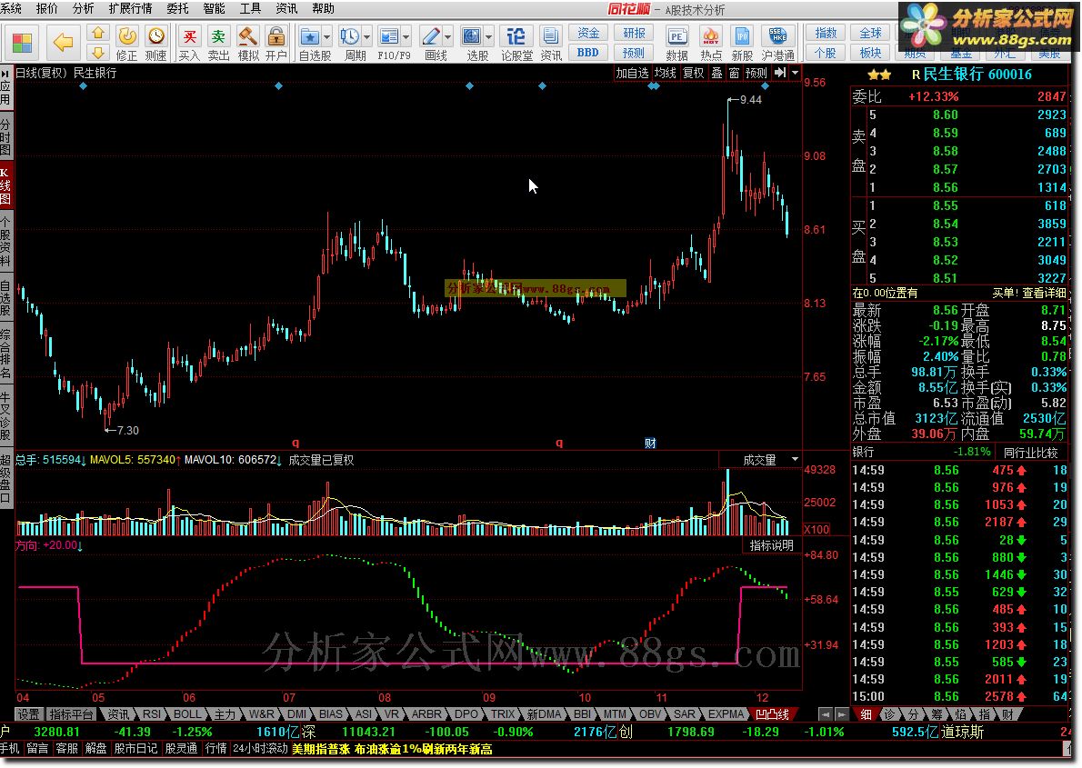Click right scroll arrow of indicator tabs
1082x768 pixels.
tap(841, 714)
